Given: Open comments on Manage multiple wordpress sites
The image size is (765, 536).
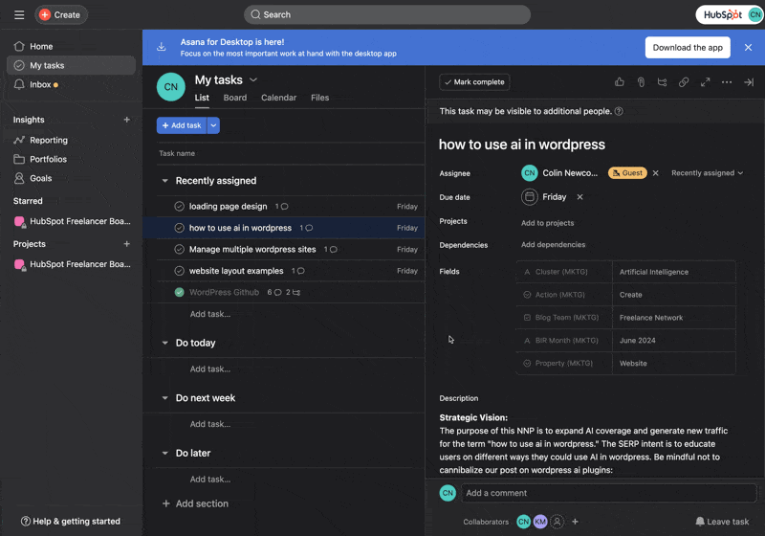Looking at the screenshot, I should 330,250.
